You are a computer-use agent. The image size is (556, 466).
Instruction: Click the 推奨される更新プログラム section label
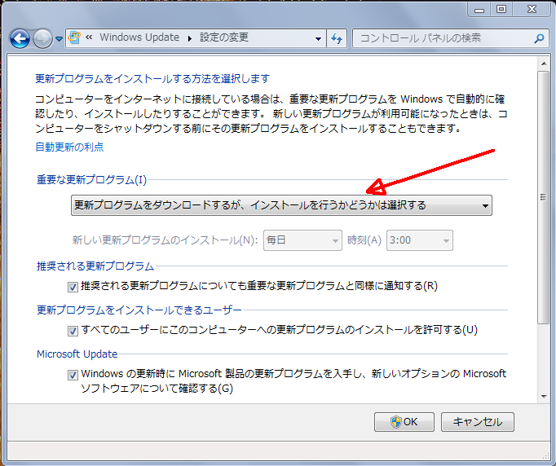[95, 266]
